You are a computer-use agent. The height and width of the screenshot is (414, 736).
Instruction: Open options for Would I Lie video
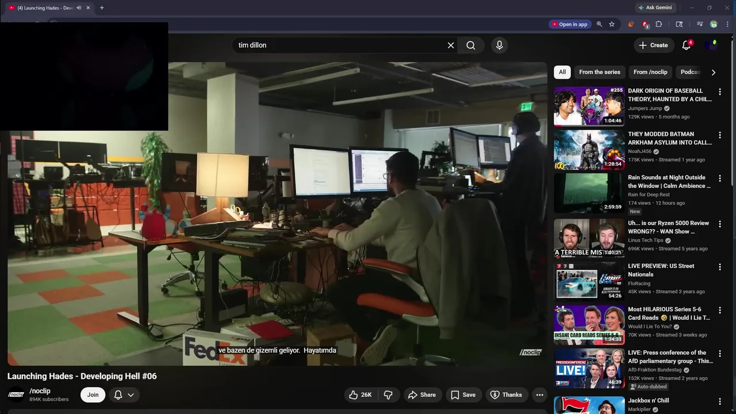(x=719, y=310)
